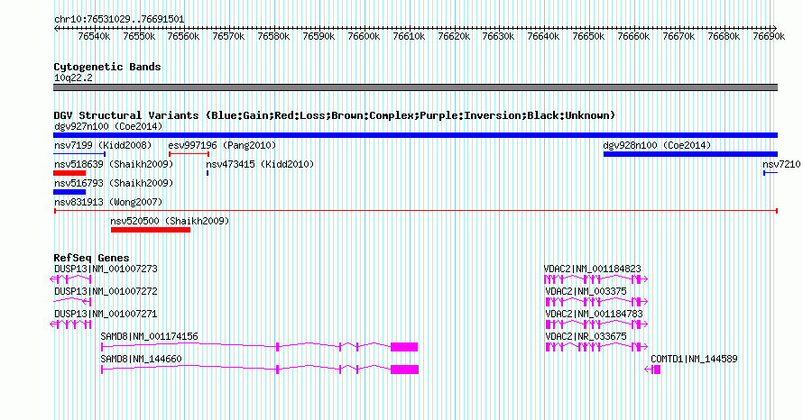Click the RefSeq Genes track title
This screenshot has width=803, height=420.
point(91,258)
